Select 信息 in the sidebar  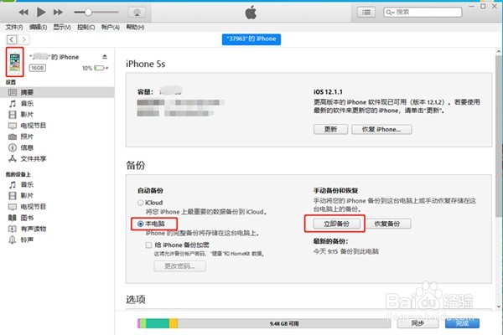[27, 147]
